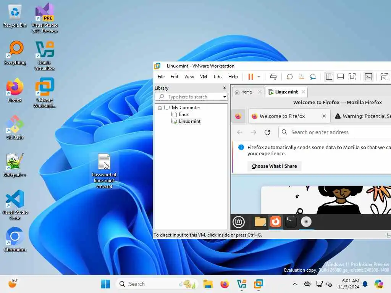Click the VMware Workstation icon on taskbar

(x=259, y=284)
